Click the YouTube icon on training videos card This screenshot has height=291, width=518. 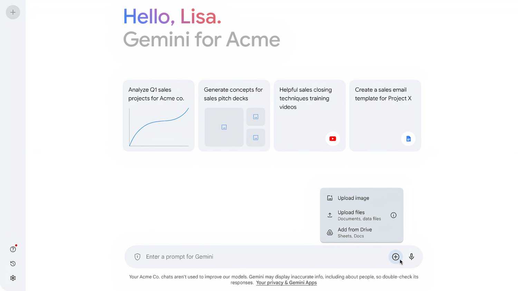click(x=332, y=138)
